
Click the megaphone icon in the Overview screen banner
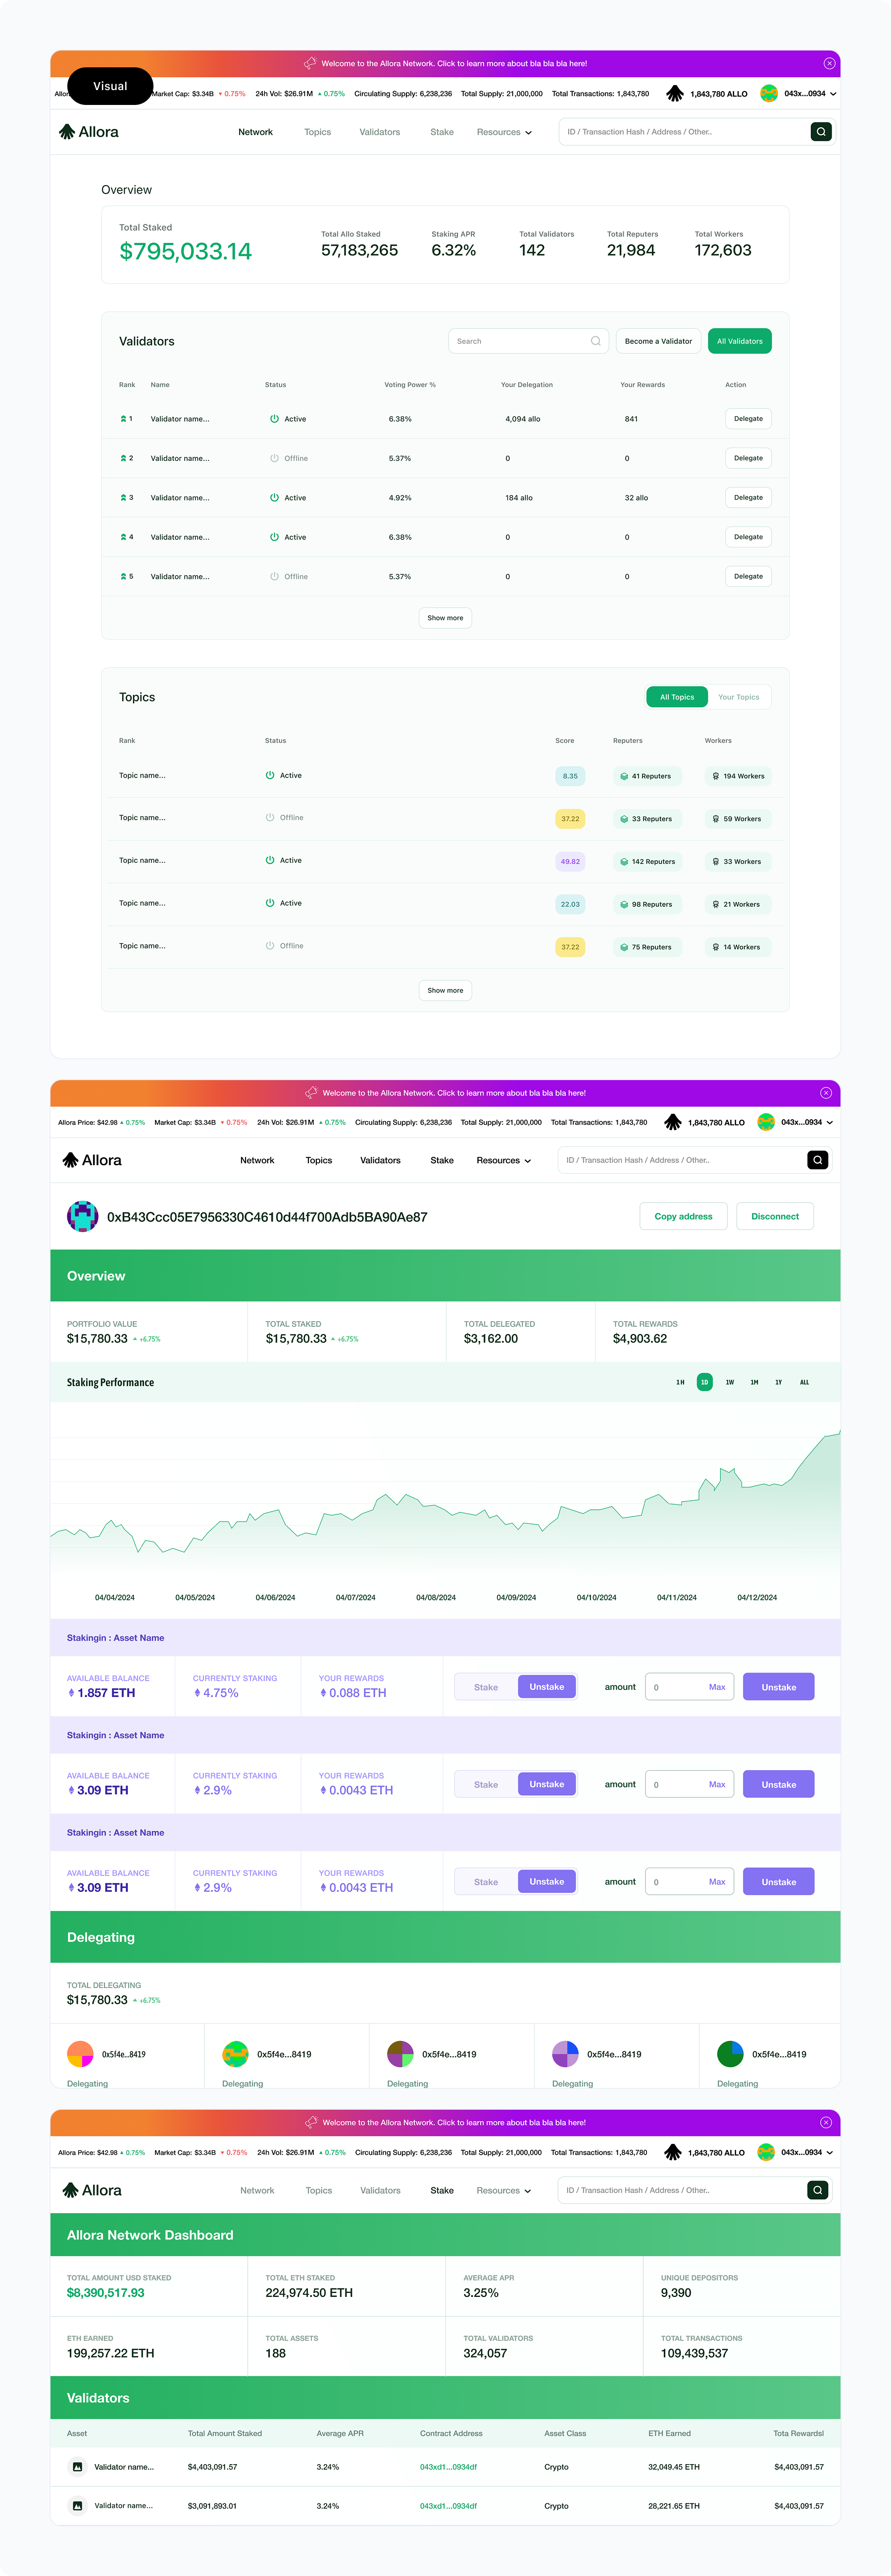coord(310,63)
